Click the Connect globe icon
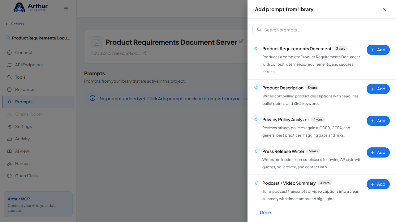Viewport: 396px width, 222px height. pyautogui.click(x=9, y=52)
